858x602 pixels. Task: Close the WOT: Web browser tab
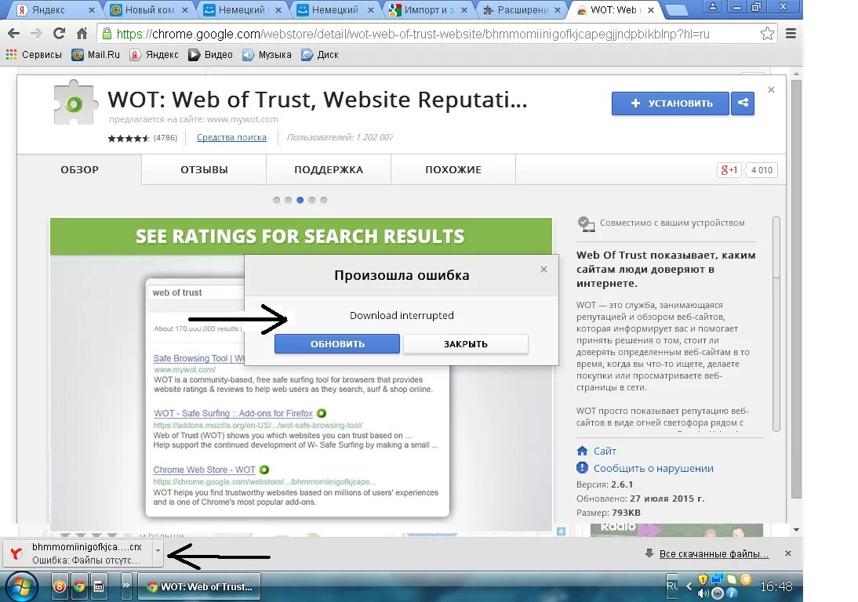[x=651, y=10]
